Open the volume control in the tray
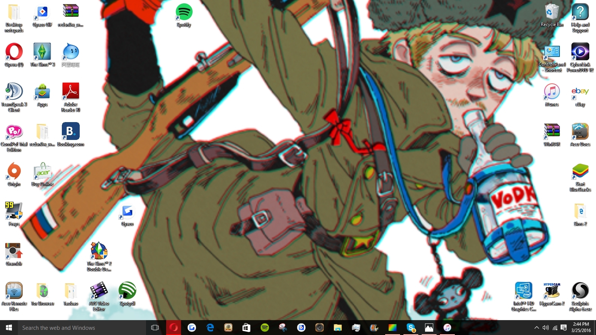 (x=546, y=328)
